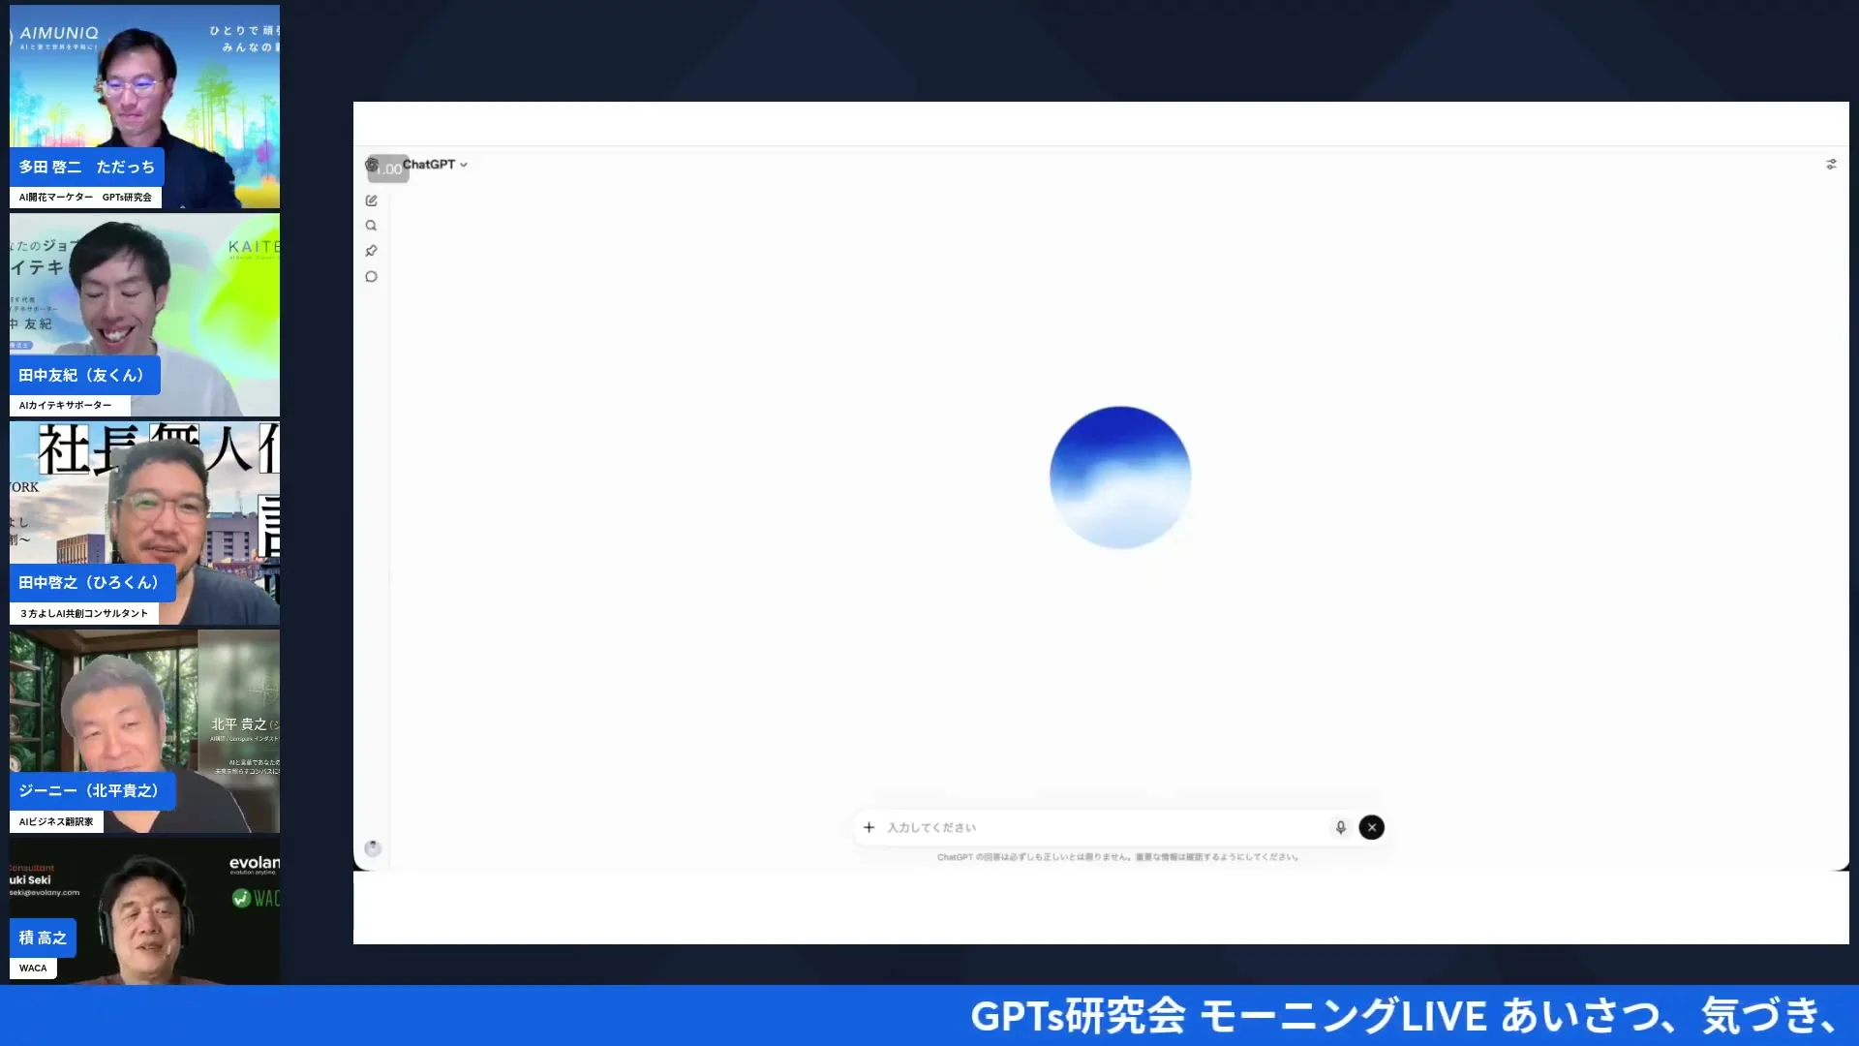Click the plus attach icon in the input bar

[x=869, y=827]
